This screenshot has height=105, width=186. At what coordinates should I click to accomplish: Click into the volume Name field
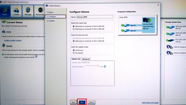tap(94, 17)
